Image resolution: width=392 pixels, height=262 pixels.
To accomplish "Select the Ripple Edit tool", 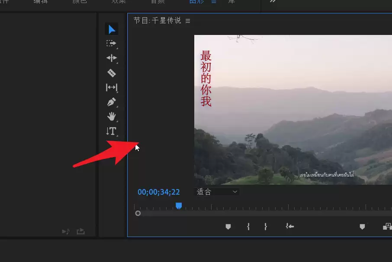I will click(112, 58).
